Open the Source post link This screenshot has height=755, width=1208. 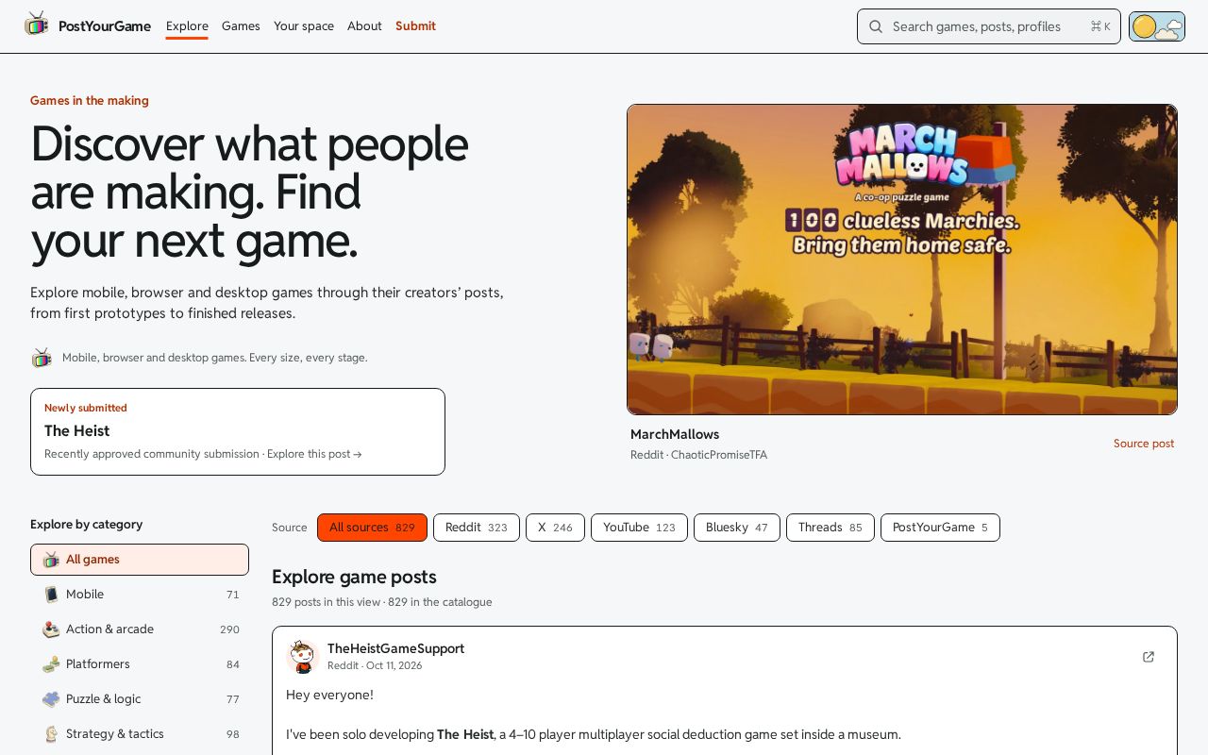click(1144, 444)
